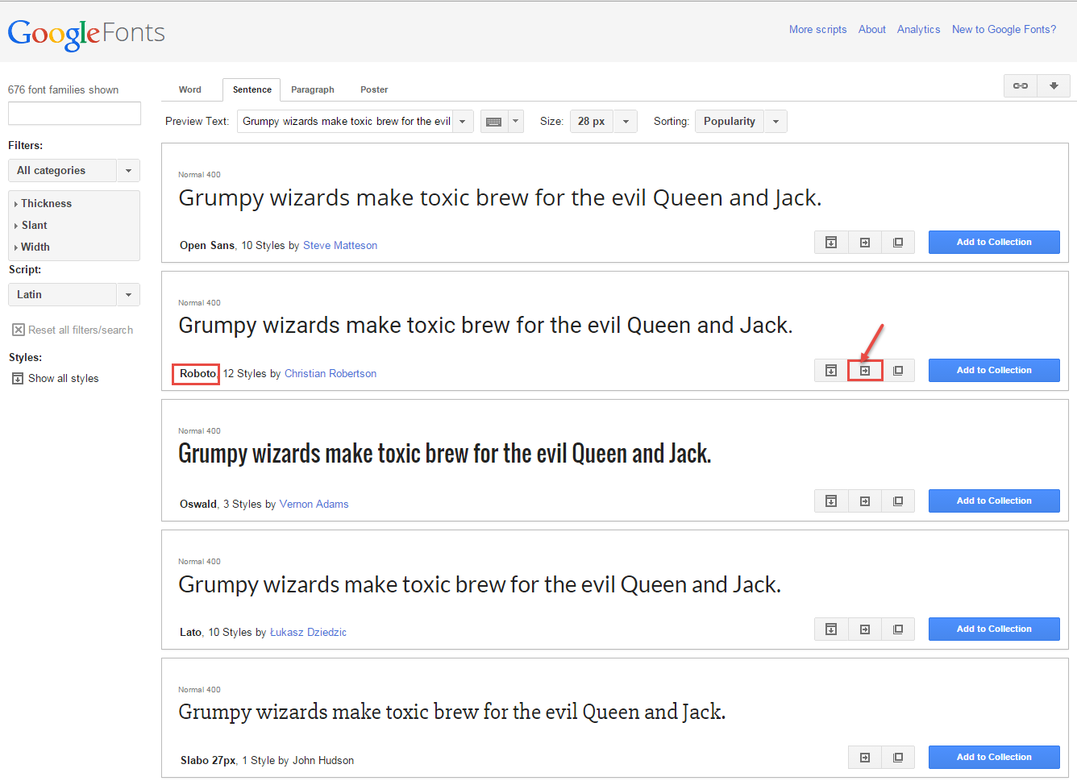Open the More scripts link

pos(817,29)
